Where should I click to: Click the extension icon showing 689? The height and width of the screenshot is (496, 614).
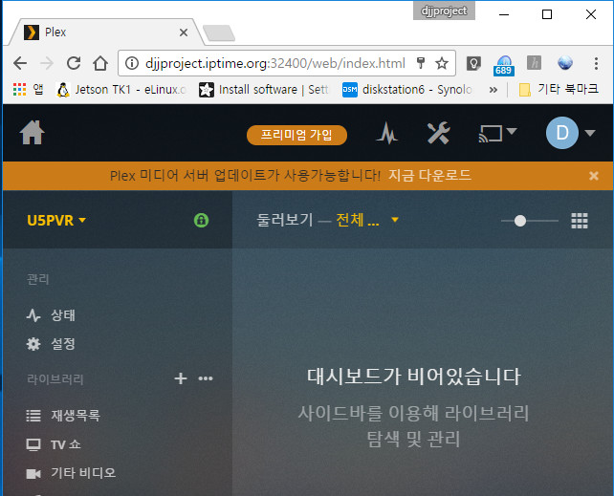tap(504, 65)
